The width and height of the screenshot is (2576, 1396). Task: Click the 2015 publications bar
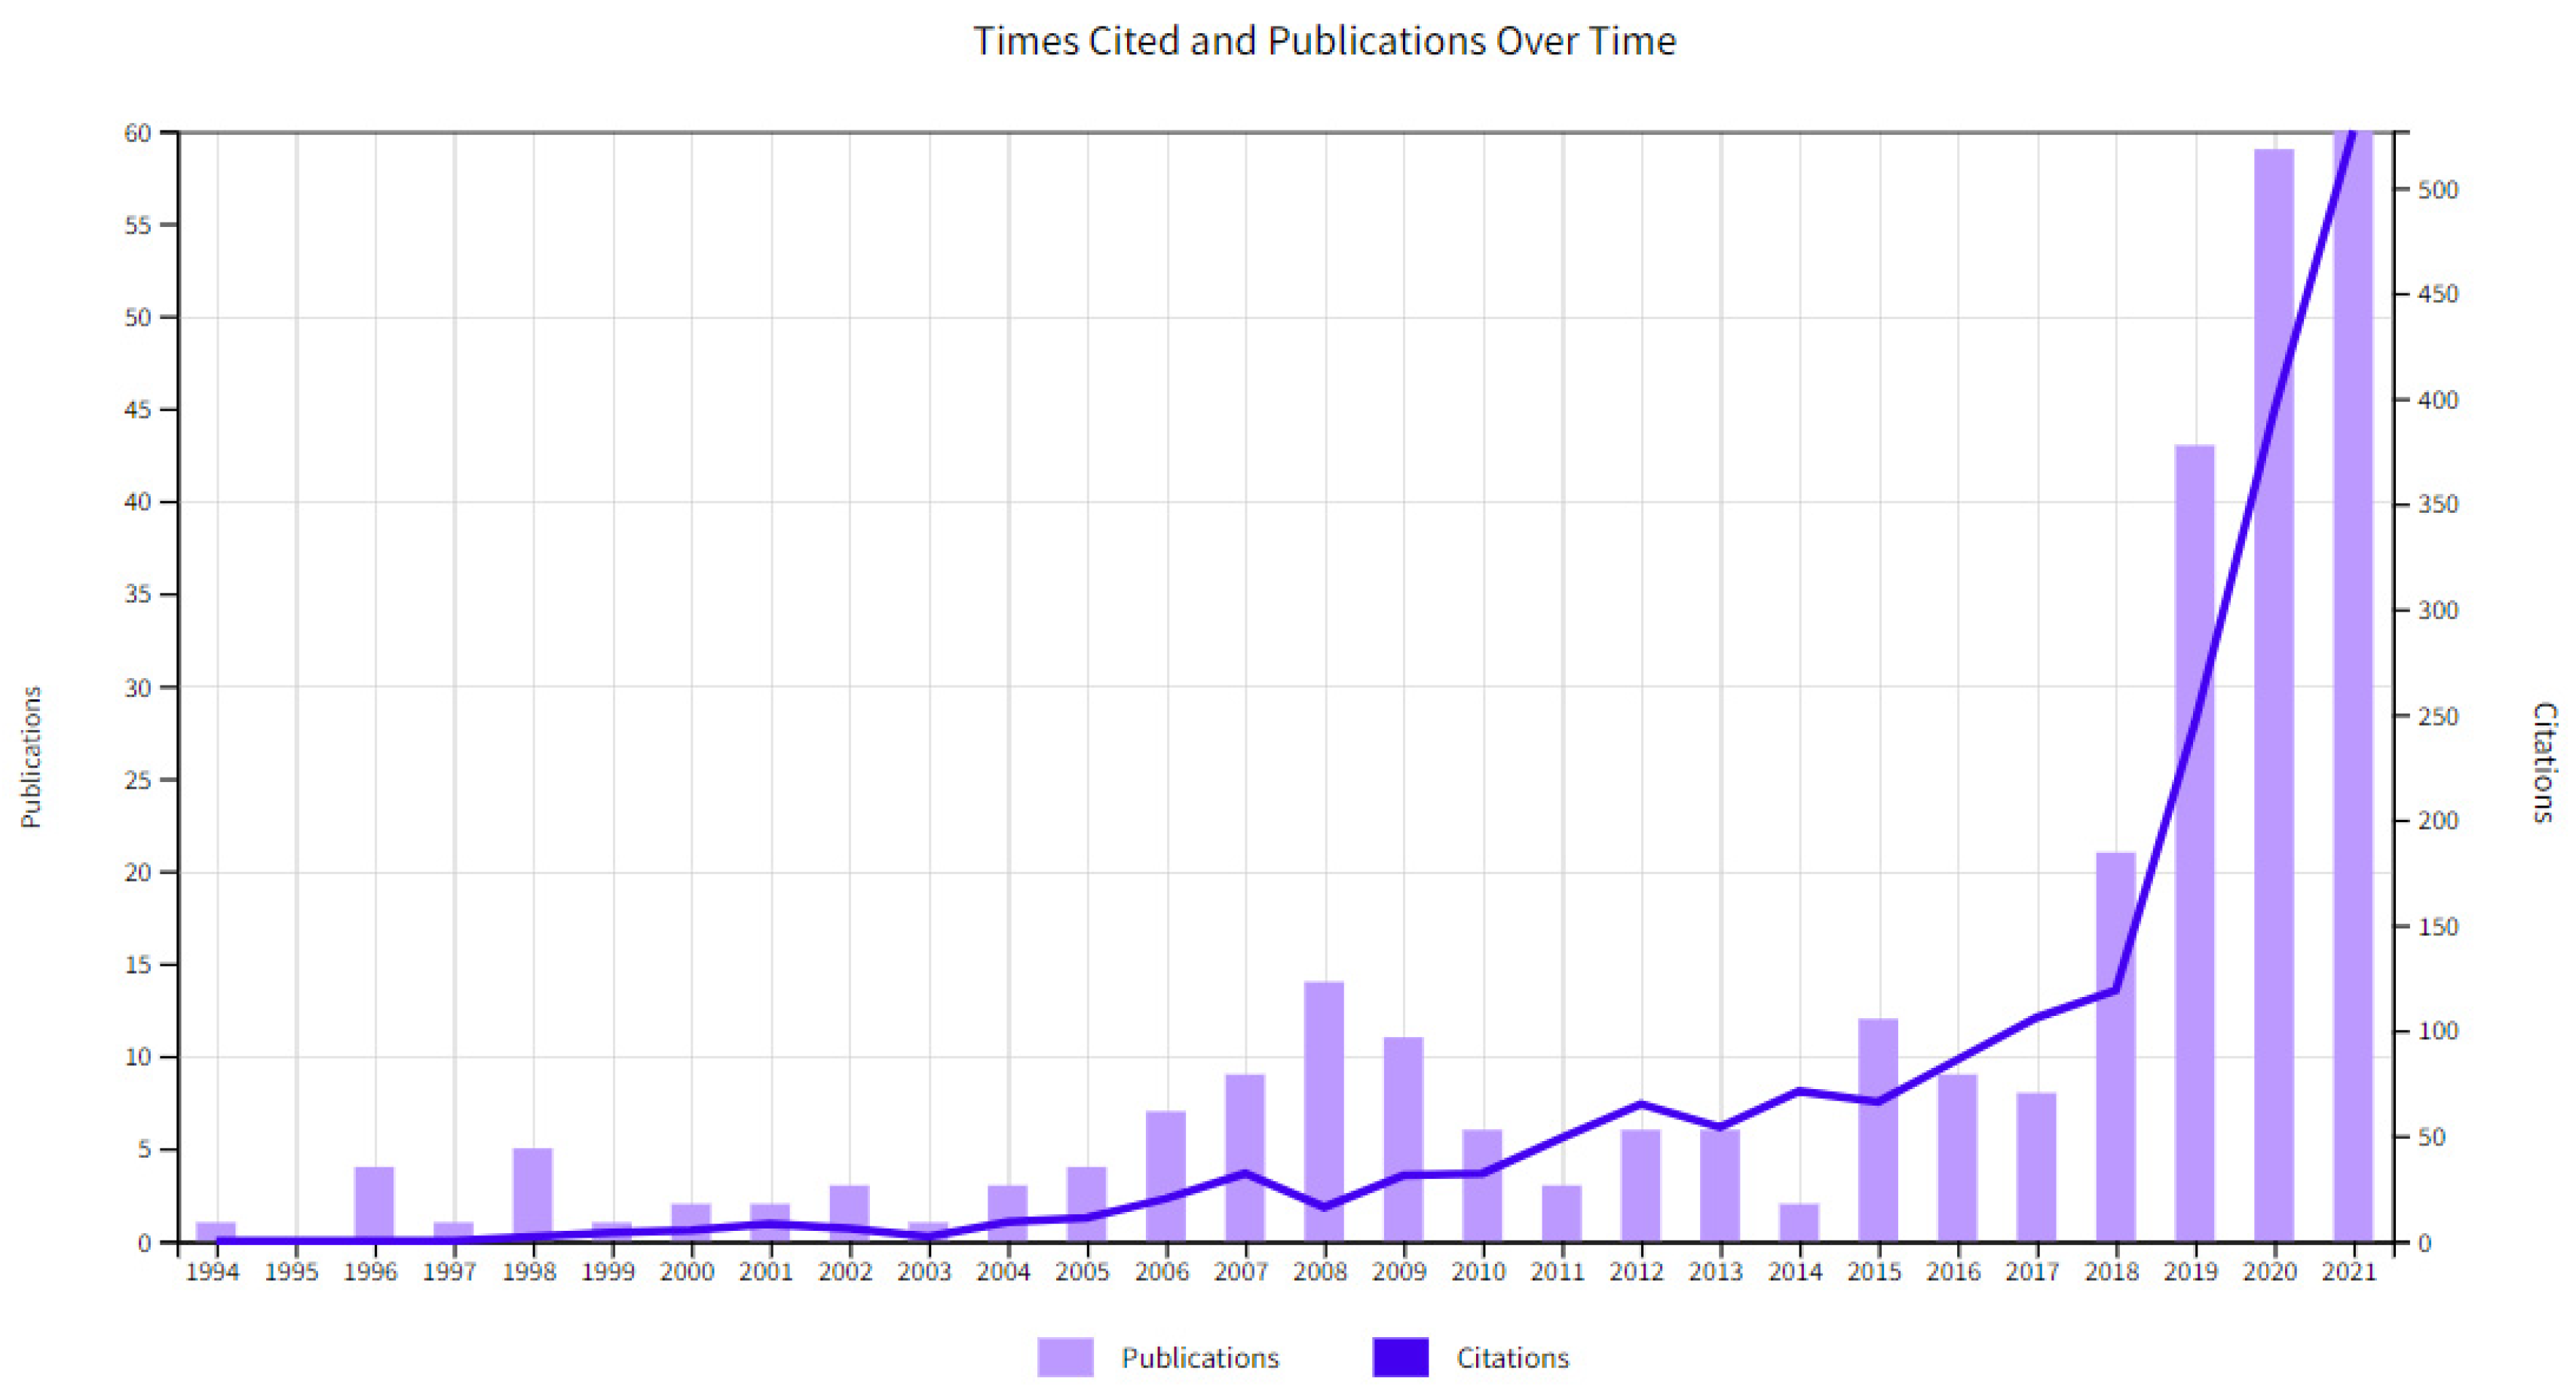point(1878,1170)
